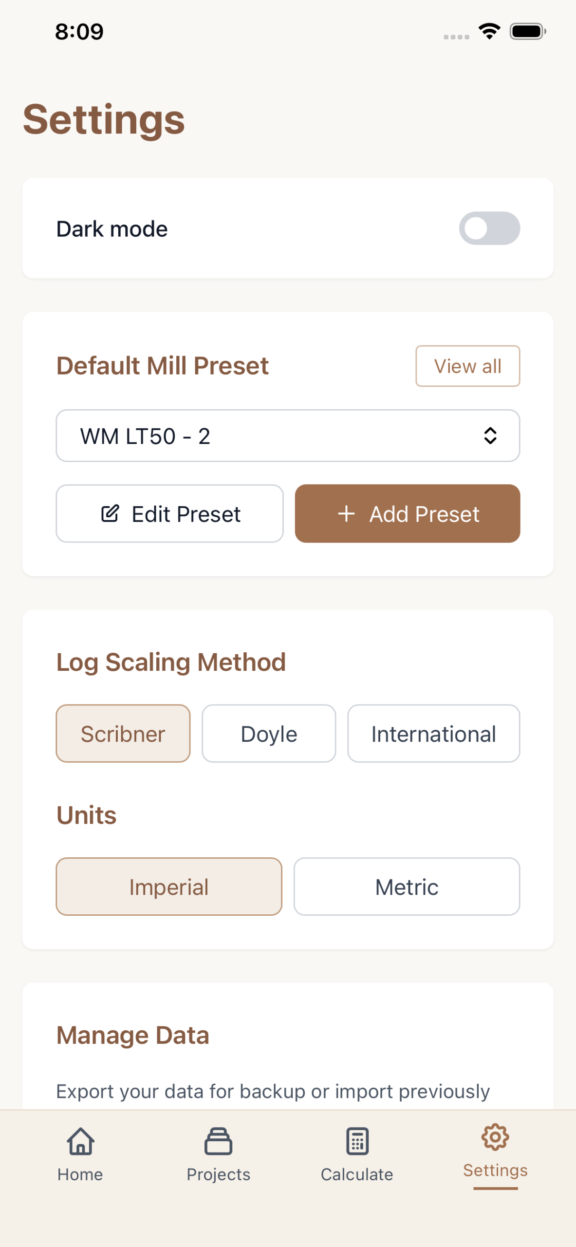Select International log scaling method
The height and width of the screenshot is (1247, 576).
[x=433, y=734]
